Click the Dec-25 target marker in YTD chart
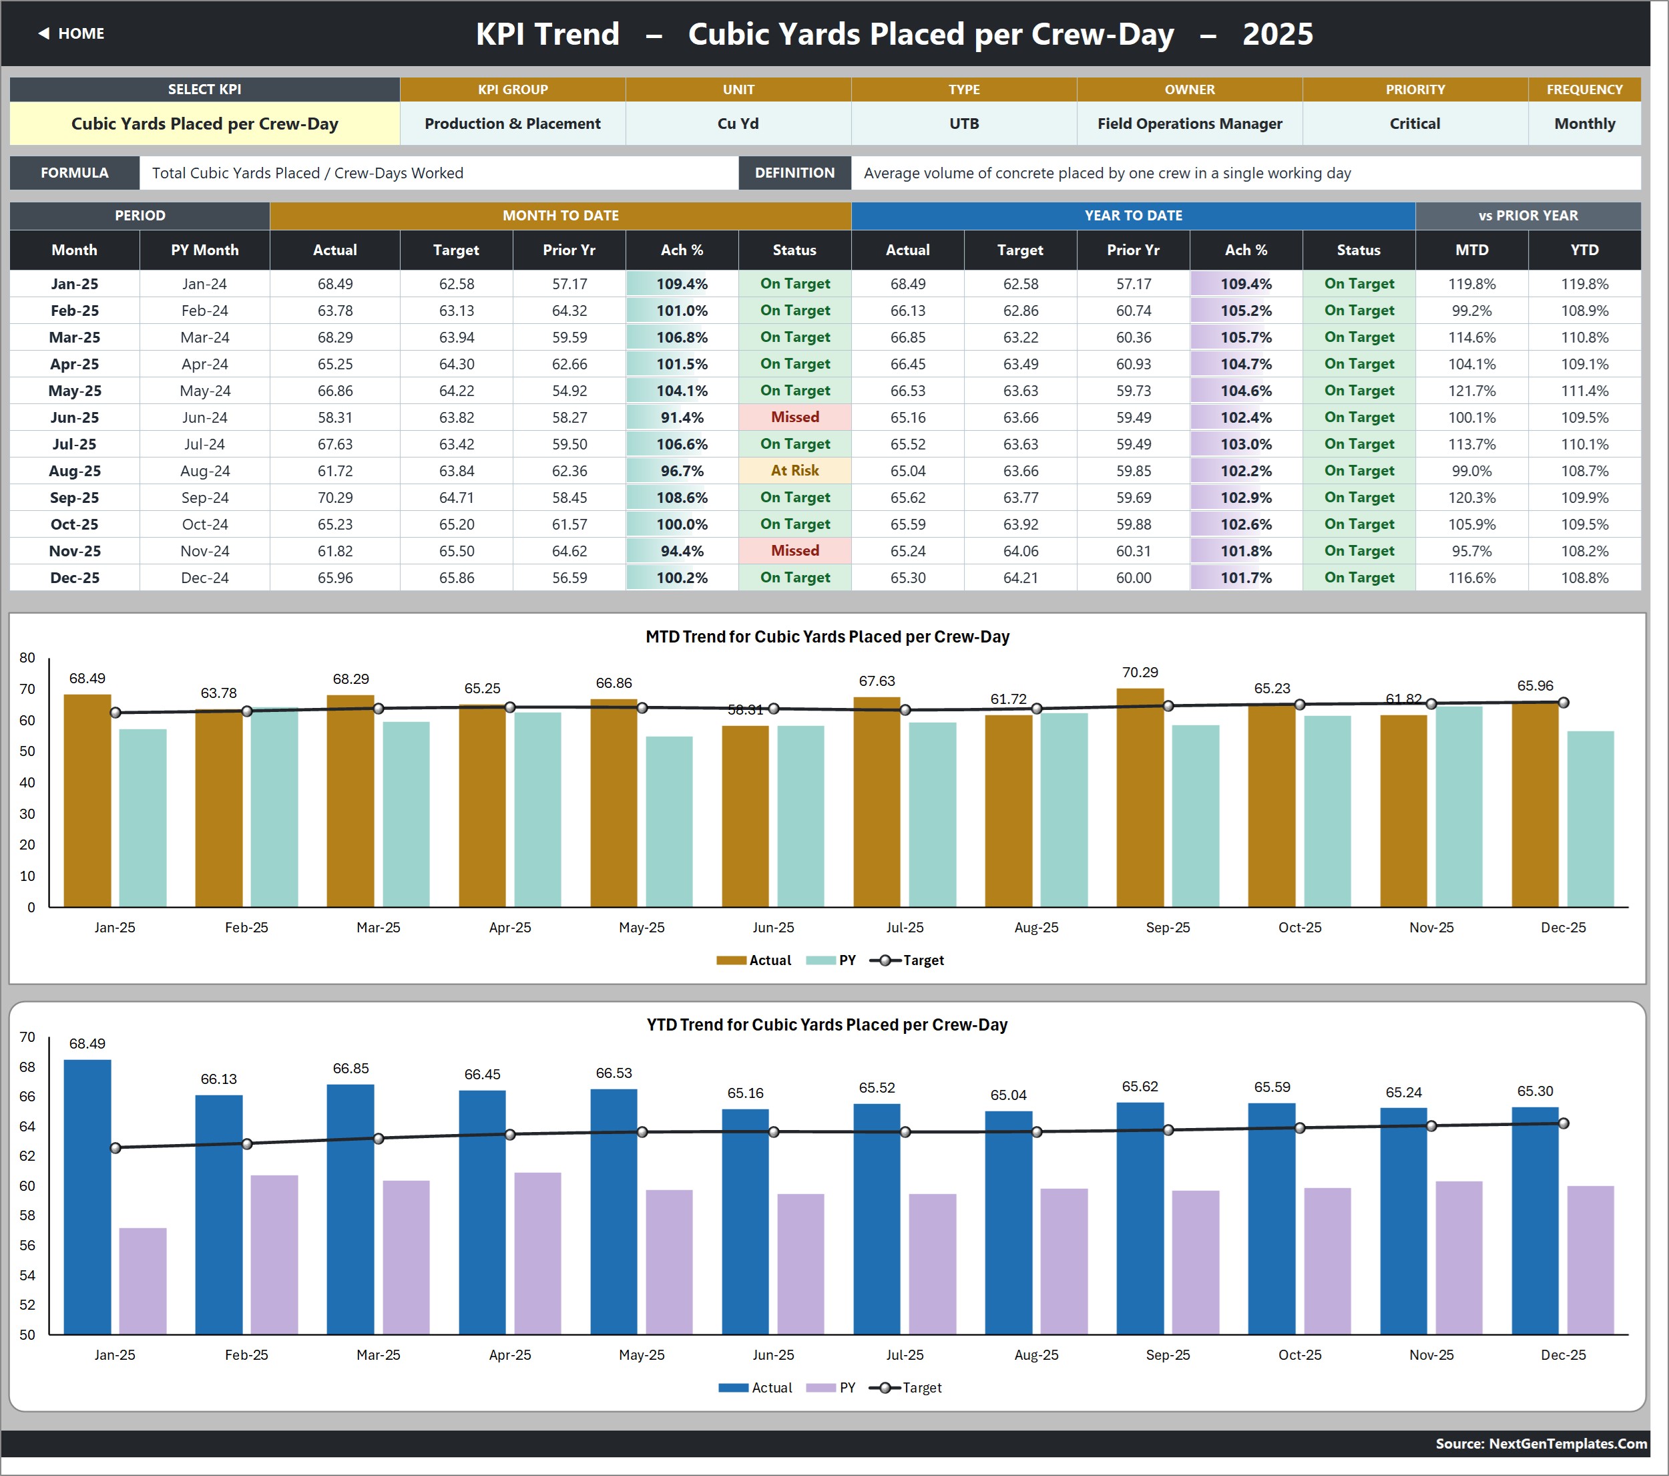This screenshot has height=1476, width=1669. 1563,1123
